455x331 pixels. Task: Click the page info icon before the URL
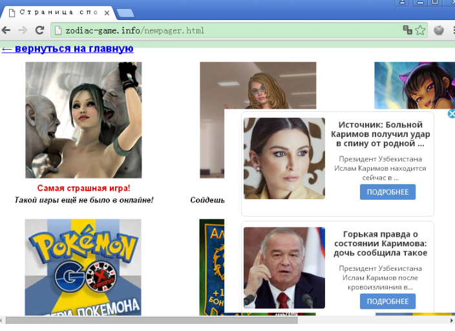(58, 30)
